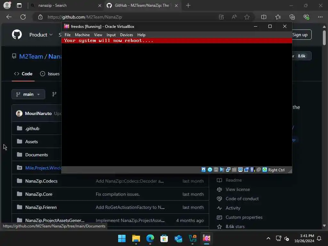This screenshot has width=328, height=246.
Task: Open the NanaZip.Core folder
Action: [39, 194]
